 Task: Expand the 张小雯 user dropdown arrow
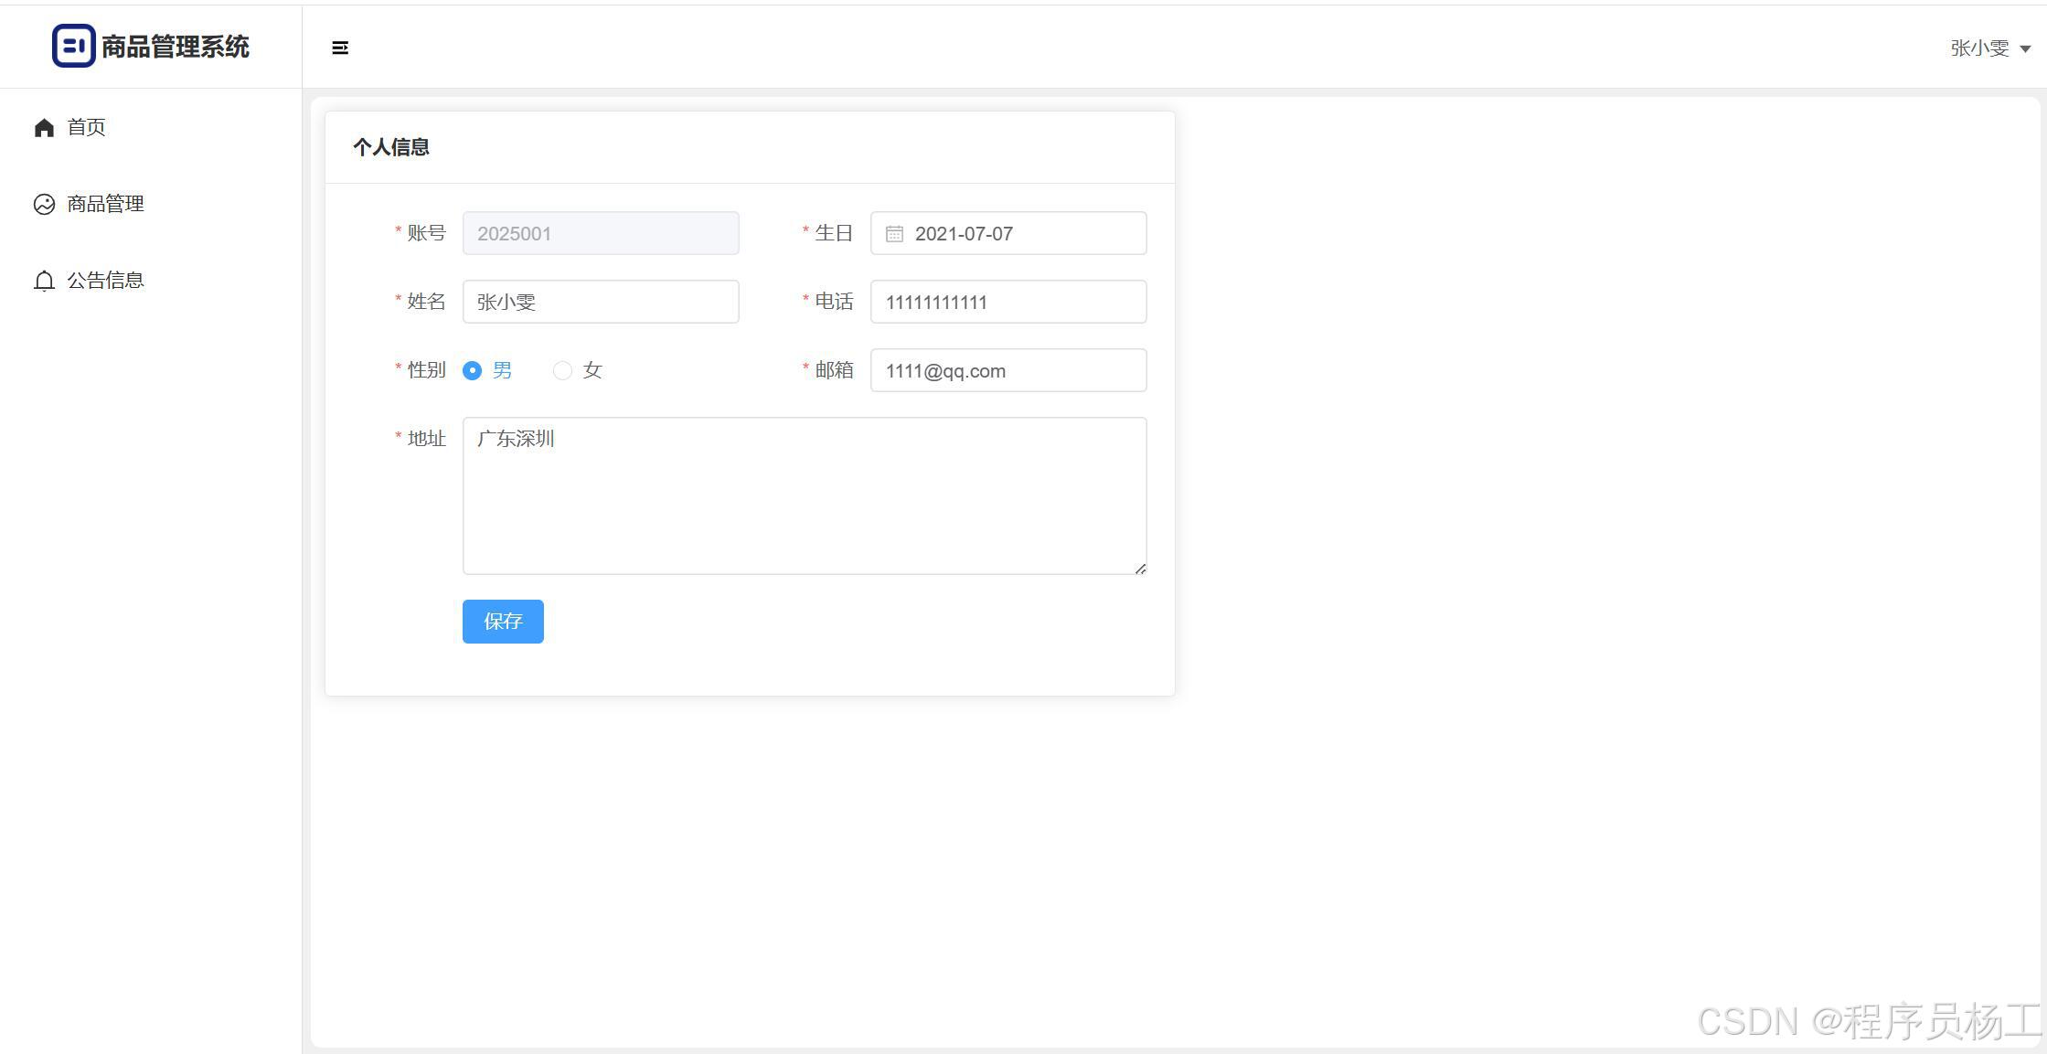point(2025,49)
